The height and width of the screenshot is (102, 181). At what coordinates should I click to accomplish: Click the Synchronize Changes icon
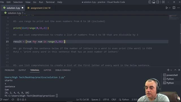13,99
